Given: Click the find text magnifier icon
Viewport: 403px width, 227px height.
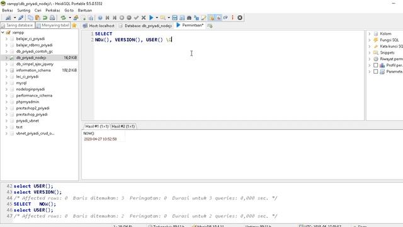Looking at the screenshot, I should (162, 18).
